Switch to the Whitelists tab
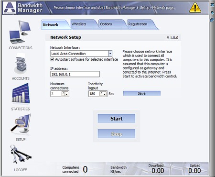 point(83,24)
